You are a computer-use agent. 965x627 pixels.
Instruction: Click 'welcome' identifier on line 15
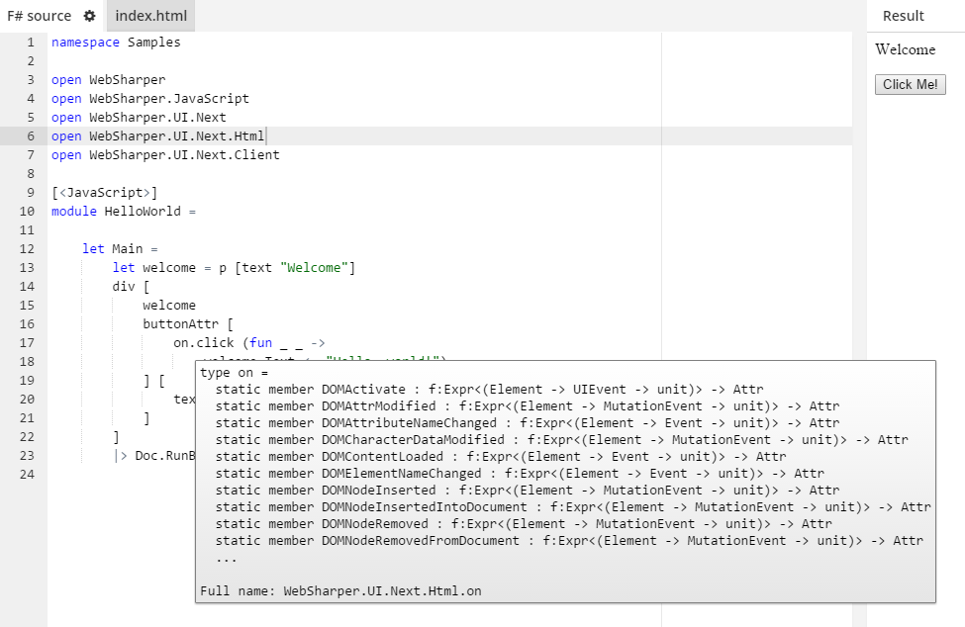pos(169,306)
